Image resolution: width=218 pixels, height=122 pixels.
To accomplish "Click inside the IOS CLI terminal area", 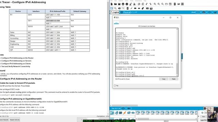I will pyautogui.click(x=146, y=52).
